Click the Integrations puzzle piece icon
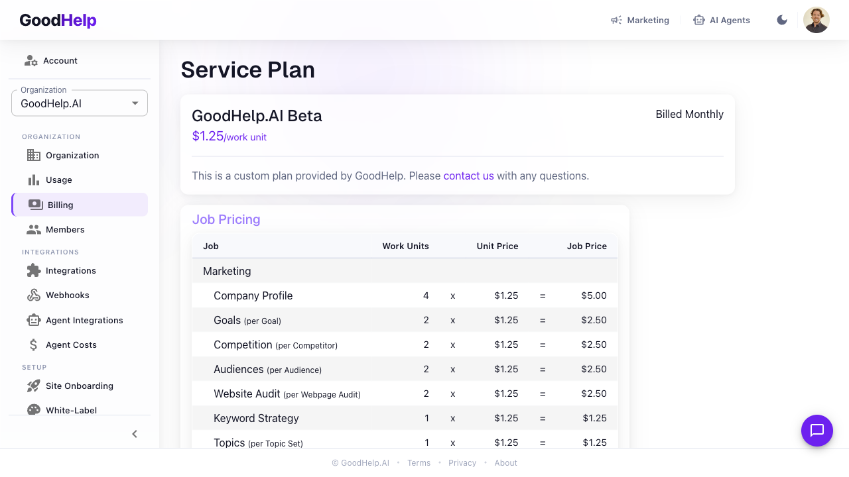 pos(34,270)
